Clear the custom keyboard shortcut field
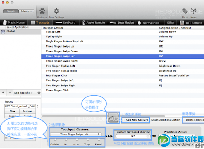 148,136
